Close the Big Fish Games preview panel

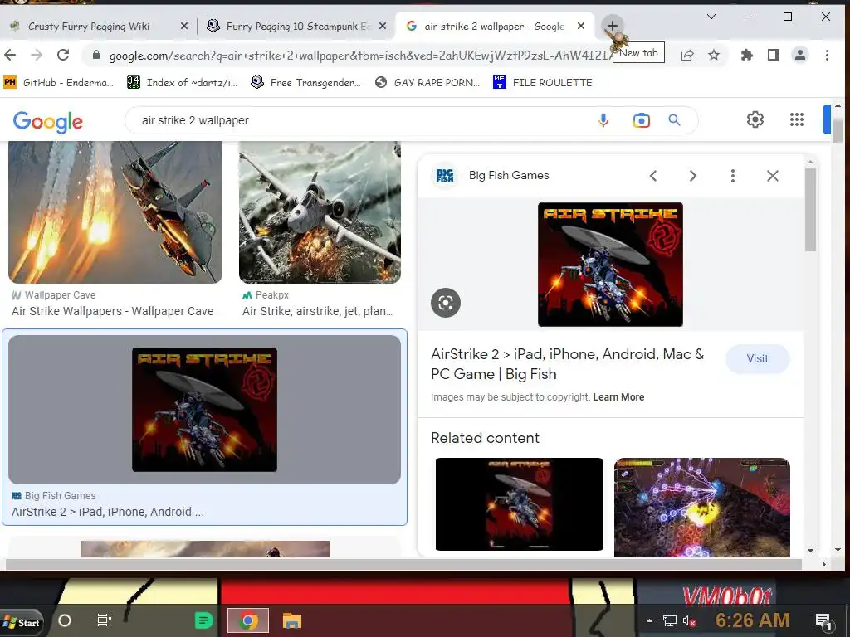coord(773,176)
